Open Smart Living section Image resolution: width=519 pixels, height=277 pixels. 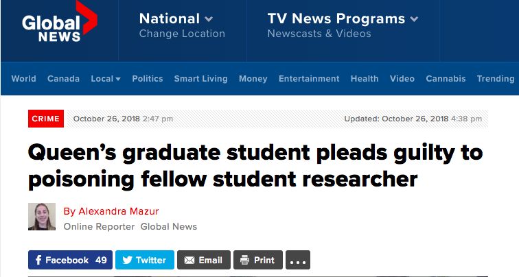pos(201,79)
